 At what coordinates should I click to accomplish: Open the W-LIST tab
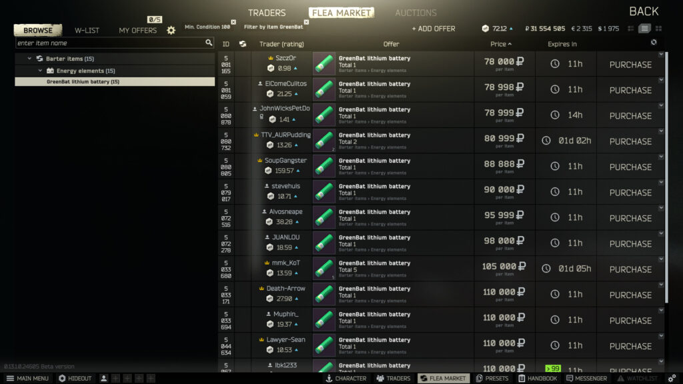point(87,31)
